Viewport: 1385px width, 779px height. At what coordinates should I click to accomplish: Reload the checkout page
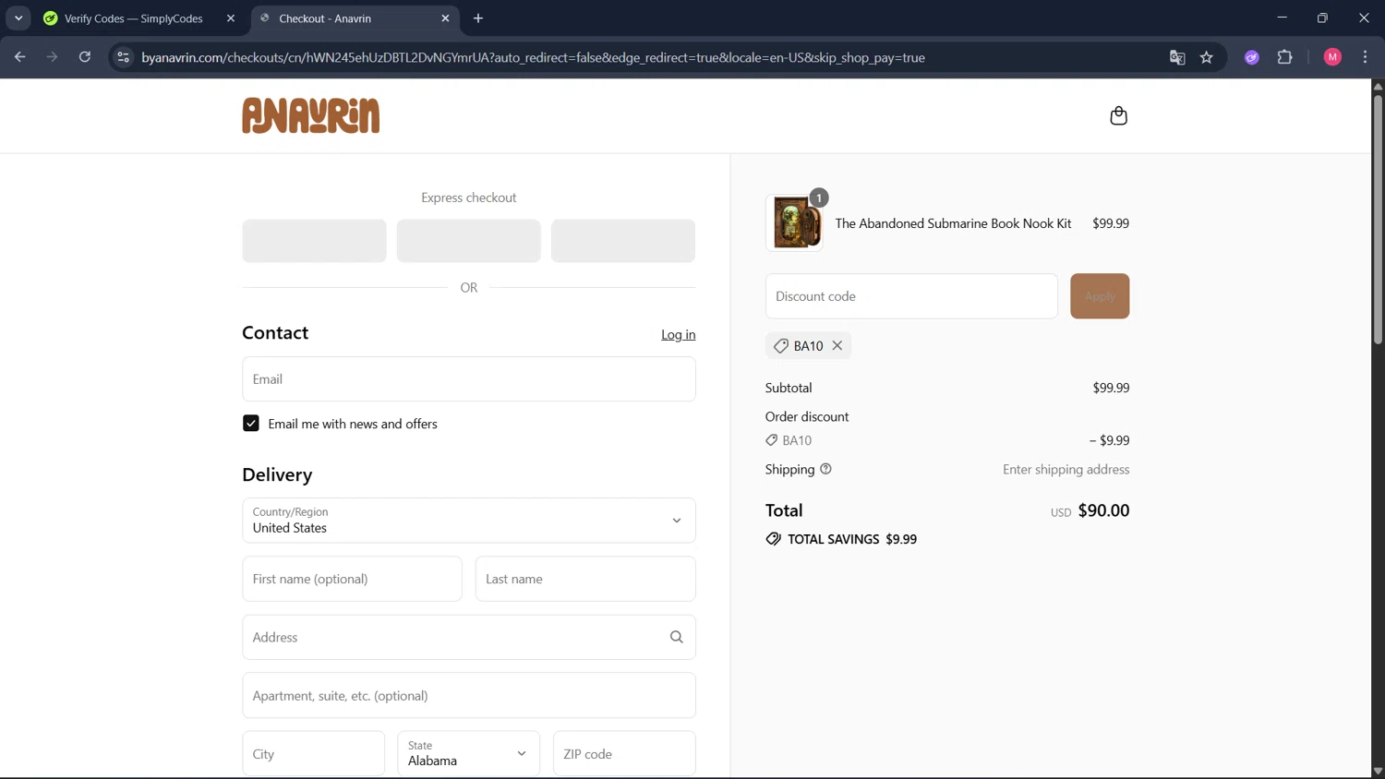[84, 57]
